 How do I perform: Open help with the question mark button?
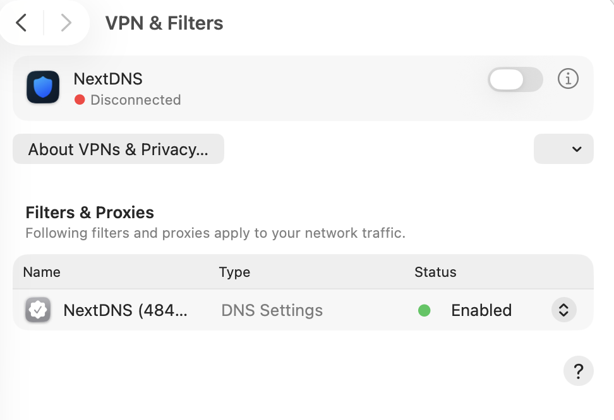point(578,371)
